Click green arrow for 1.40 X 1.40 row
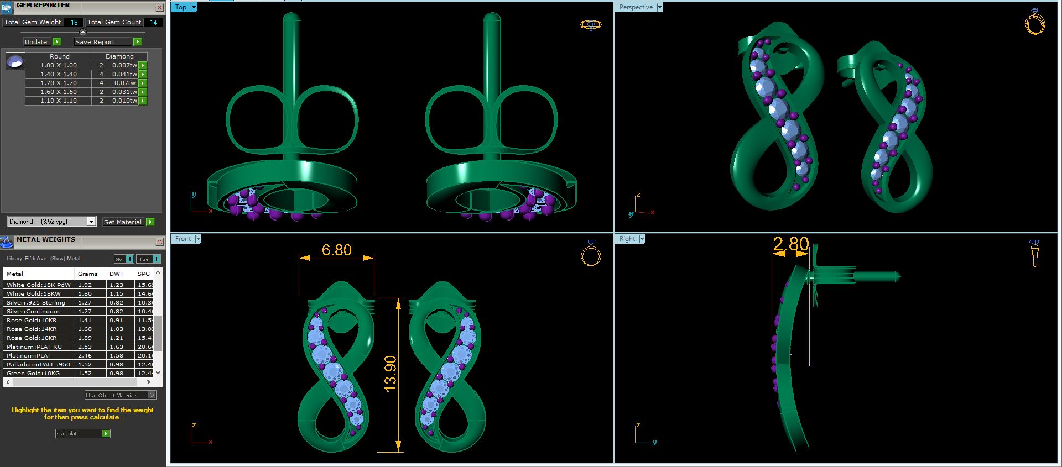1062x467 pixels. [x=143, y=74]
